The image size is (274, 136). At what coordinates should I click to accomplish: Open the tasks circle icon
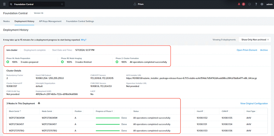point(250,4)
